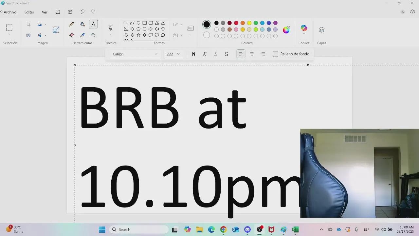Toggle Strikethrough text formatting

click(227, 54)
